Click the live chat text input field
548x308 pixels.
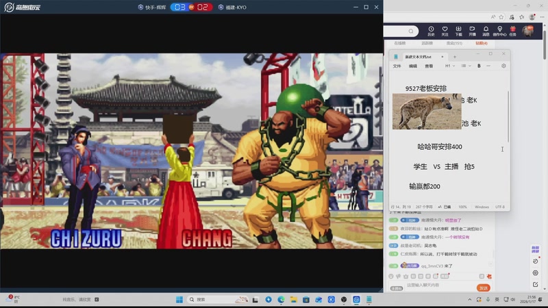[x=438, y=285]
